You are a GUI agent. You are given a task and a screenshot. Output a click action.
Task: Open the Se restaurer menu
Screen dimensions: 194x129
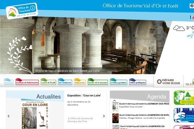[65, 82]
